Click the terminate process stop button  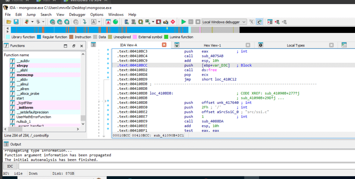(x=198, y=22)
